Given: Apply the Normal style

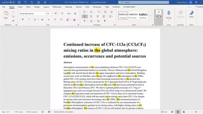Looking at the screenshot, I should click(123, 16).
